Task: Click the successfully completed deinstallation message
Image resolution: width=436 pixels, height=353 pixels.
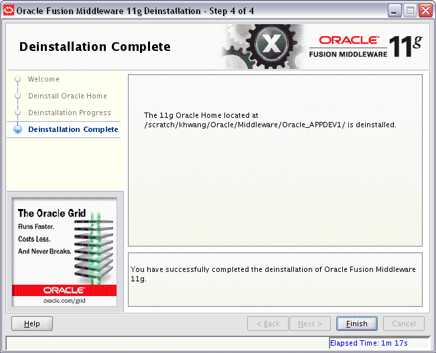Action: pyautogui.click(x=273, y=274)
